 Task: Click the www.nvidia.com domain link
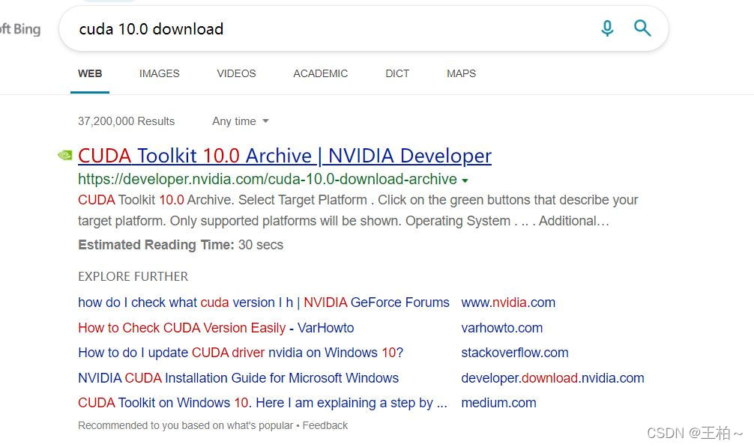point(508,302)
